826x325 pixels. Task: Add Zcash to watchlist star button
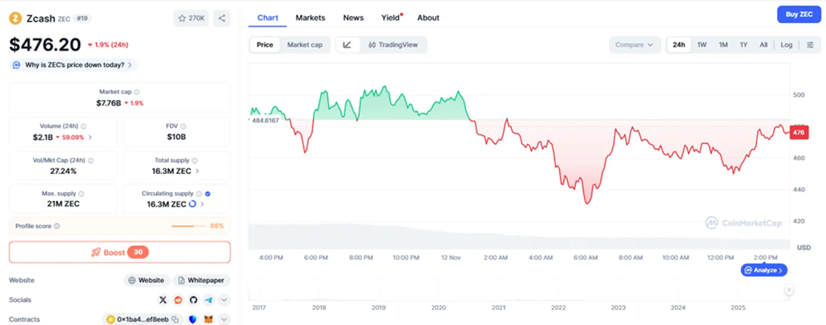[191, 18]
